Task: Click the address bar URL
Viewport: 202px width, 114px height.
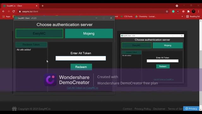Action: pos(30,11)
